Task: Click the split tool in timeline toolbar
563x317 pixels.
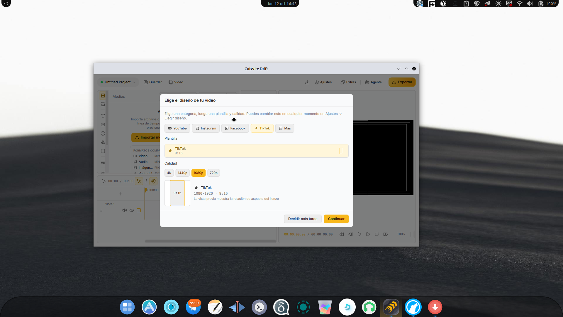Action: (146, 181)
